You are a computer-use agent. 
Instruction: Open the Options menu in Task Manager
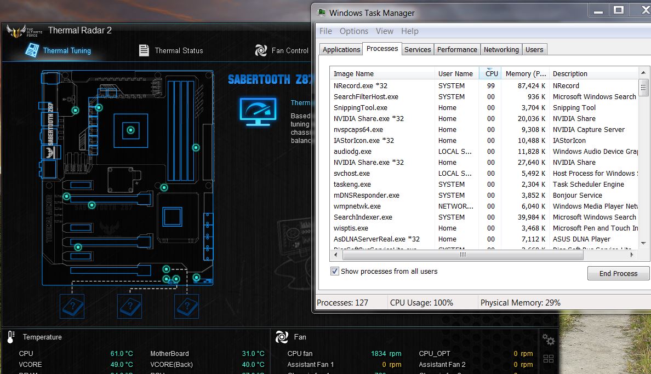point(354,31)
